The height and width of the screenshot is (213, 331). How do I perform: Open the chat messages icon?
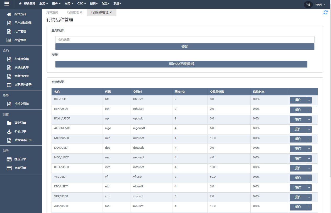(x=308, y=4)
